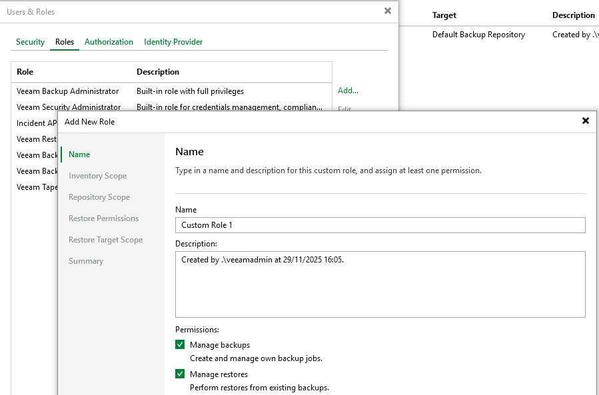Jump to Restore Target Scope step
Viewport: 599px width, 395px height.
point(105,240)
